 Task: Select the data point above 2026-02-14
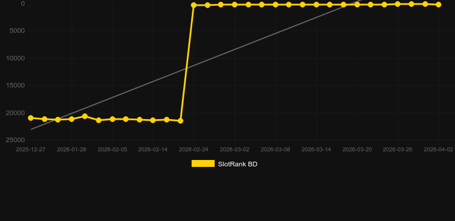click(153, 120)
